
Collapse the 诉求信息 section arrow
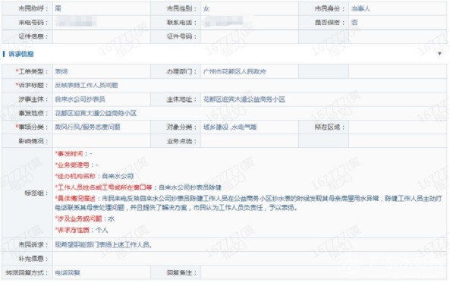439,54
